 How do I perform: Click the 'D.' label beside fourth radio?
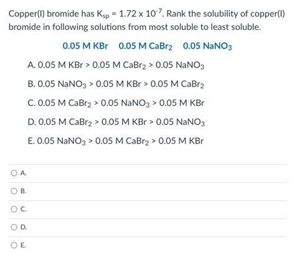coord(24,227)
